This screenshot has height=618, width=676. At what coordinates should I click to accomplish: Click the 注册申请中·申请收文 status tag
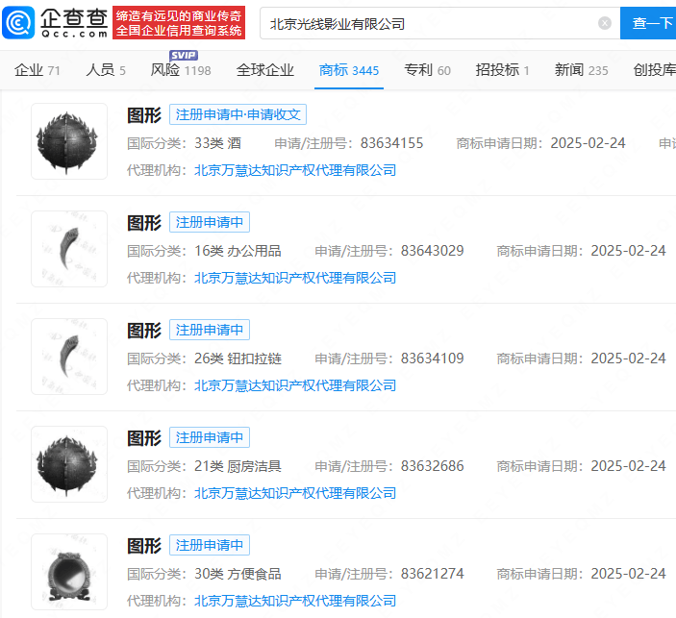[238, 114]
